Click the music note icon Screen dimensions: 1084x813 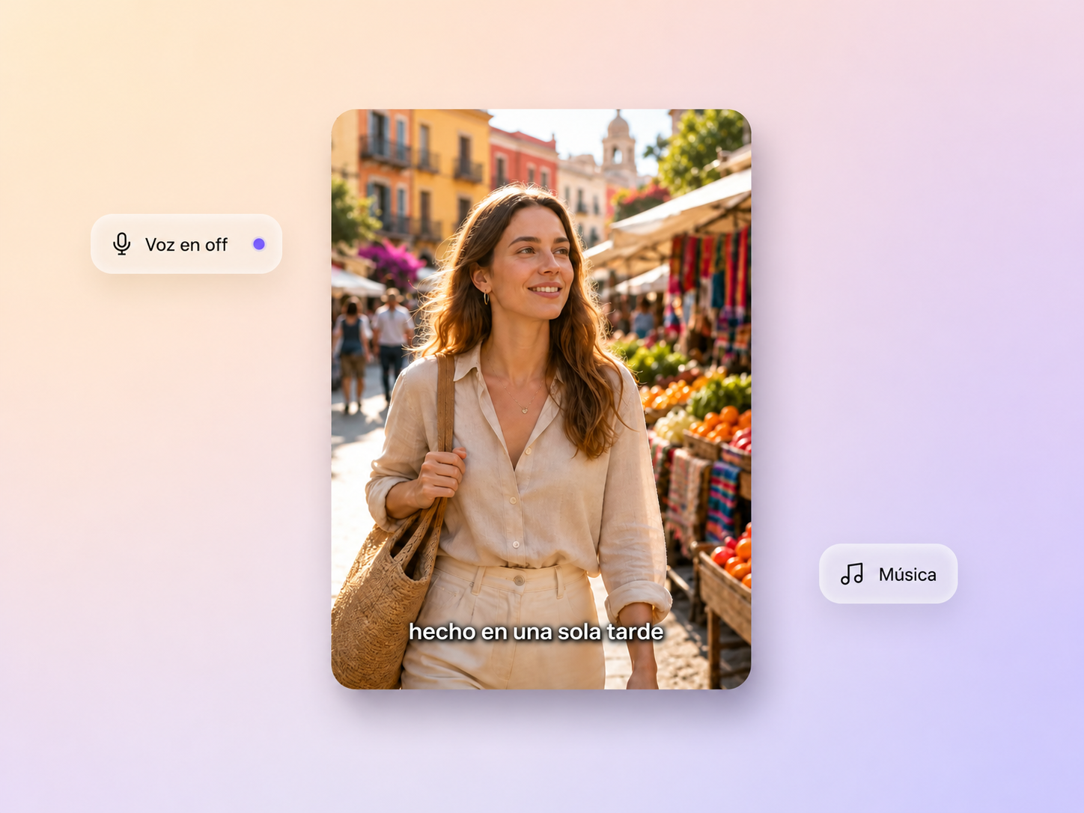coord(852,574)
